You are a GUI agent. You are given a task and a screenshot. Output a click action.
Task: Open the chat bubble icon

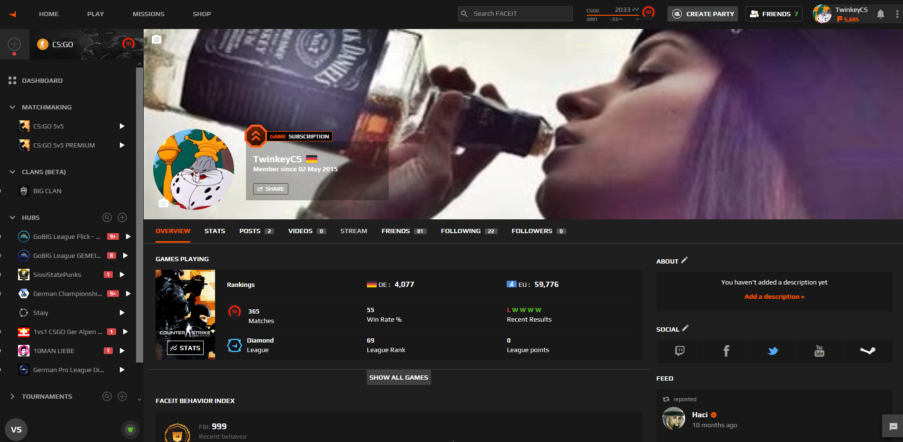point(893,426)
